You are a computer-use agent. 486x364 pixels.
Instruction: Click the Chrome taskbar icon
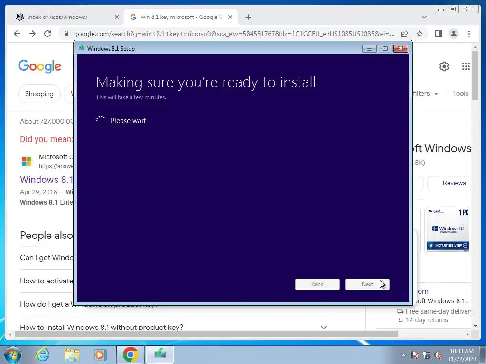[x=130, y=355]
